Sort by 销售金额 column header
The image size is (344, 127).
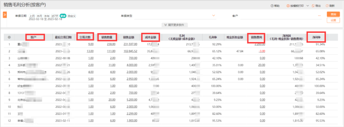point(129,37)
